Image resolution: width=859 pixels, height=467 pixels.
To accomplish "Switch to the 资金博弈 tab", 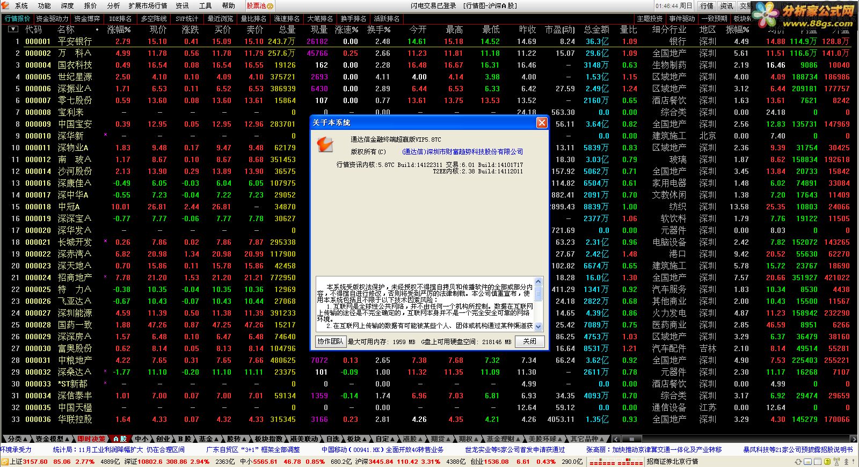I will (x=87, y=19).
